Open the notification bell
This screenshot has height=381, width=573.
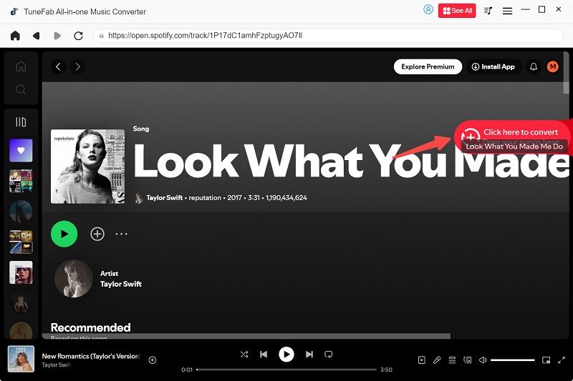click(x=534, y=66)
